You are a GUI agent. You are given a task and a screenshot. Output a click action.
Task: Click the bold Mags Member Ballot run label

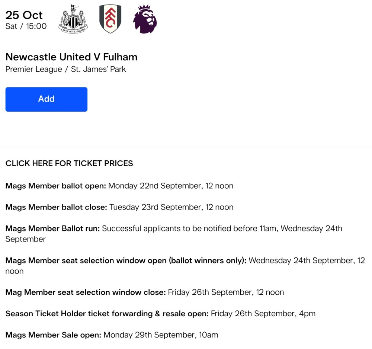click(x=52, y=228)
